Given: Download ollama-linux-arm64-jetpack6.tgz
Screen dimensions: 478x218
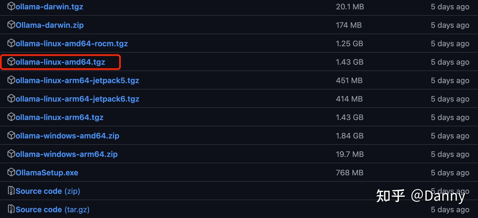Looking at the screenshot, I should [x=77, y=99].
